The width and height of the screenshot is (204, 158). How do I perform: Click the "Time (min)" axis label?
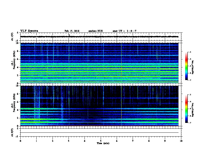pos(103,143)
